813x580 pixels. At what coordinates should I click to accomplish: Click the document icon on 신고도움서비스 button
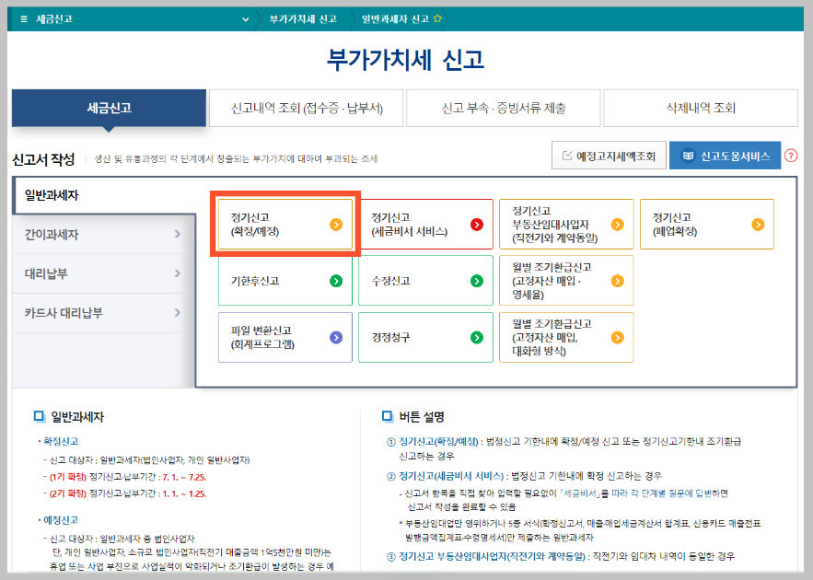pos(689,156)
